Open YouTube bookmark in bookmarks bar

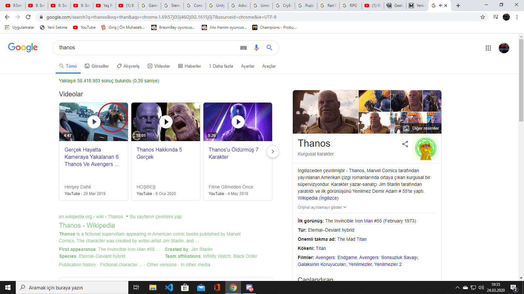pos(84,27)
